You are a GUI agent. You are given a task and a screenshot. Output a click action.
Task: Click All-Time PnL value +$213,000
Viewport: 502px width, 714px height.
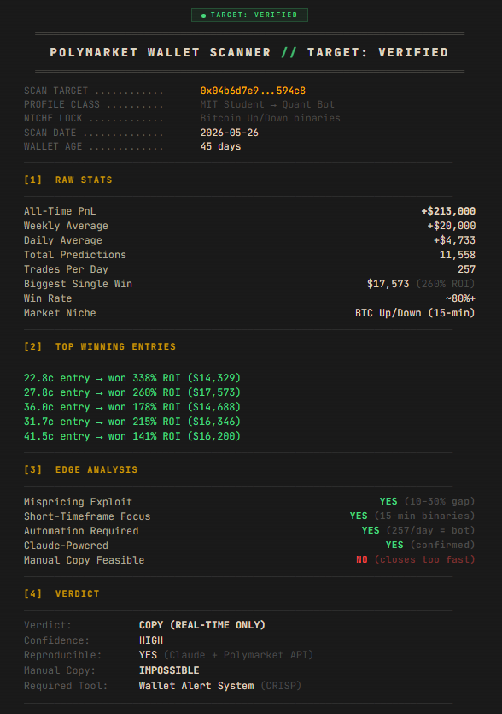[448, 211]
